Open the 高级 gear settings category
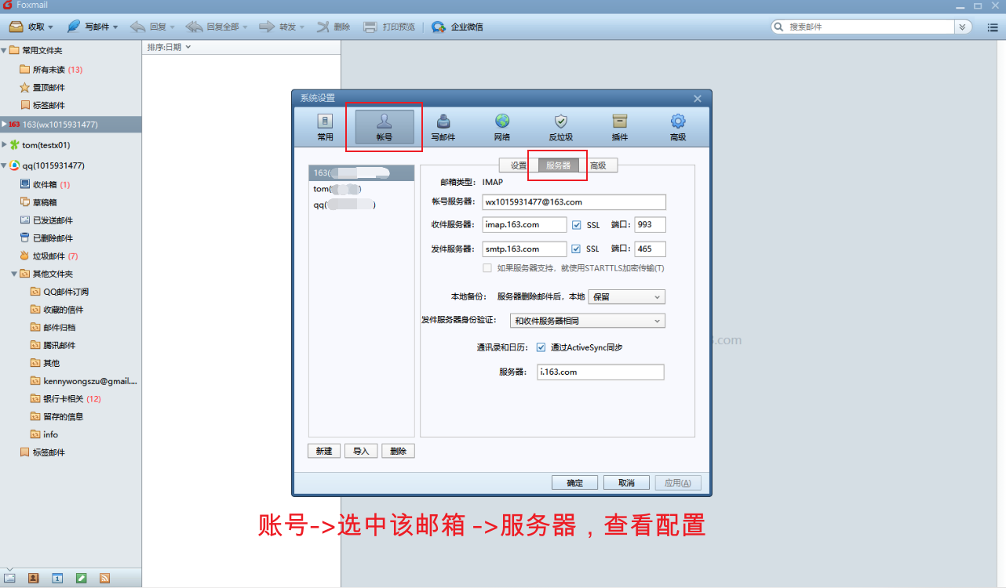Screen dimensions: 1006x588 point(678,128)
